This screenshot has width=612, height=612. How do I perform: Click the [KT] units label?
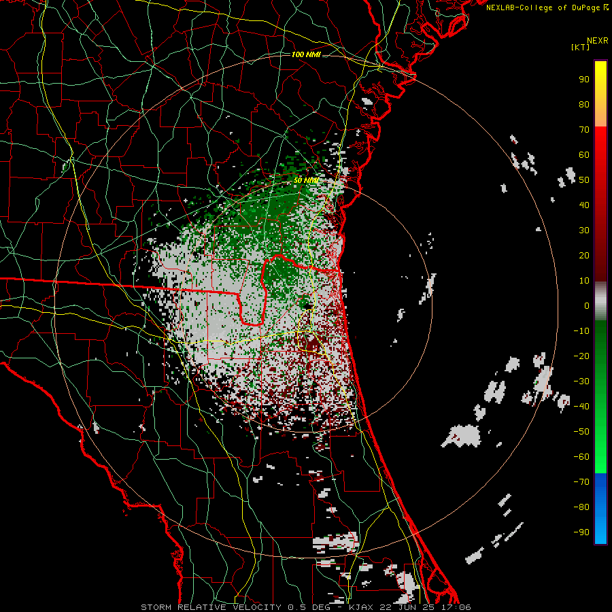[581, 47]
